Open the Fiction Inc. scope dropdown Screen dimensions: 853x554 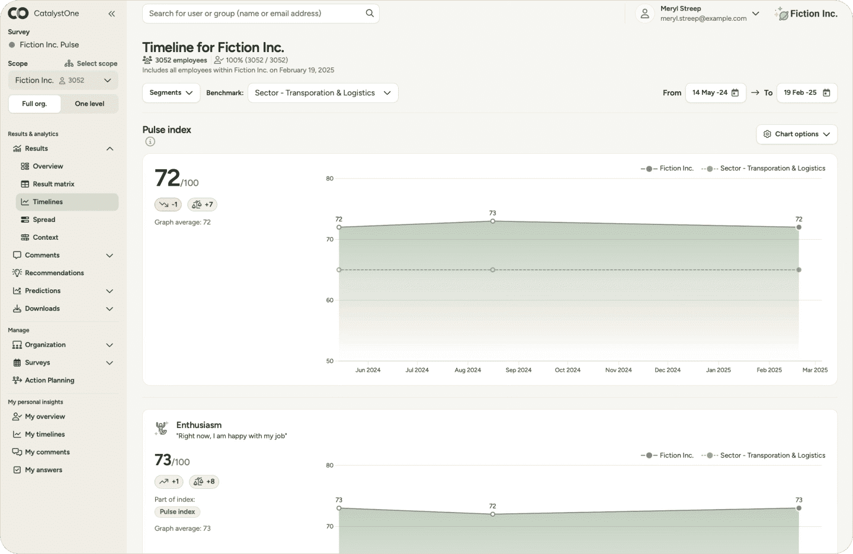[63, 80]
